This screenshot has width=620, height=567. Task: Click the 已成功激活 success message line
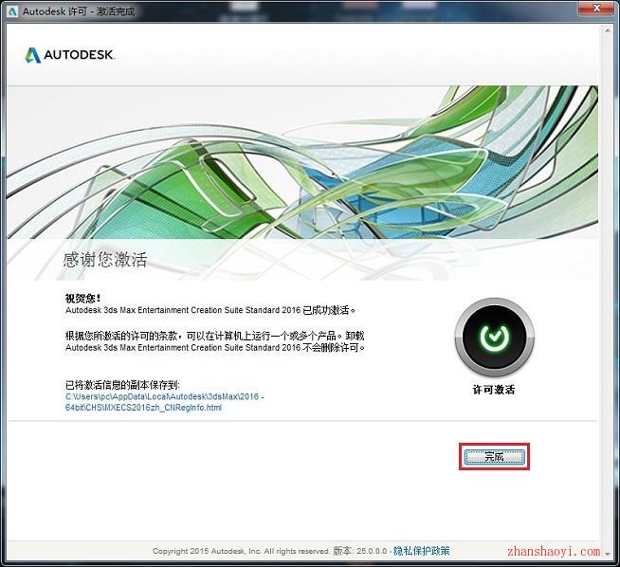click(x=210, y=310)
